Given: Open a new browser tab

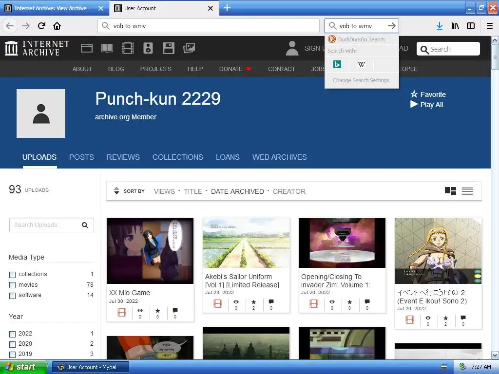Looking at the screenshot, I should click(227, 8).
